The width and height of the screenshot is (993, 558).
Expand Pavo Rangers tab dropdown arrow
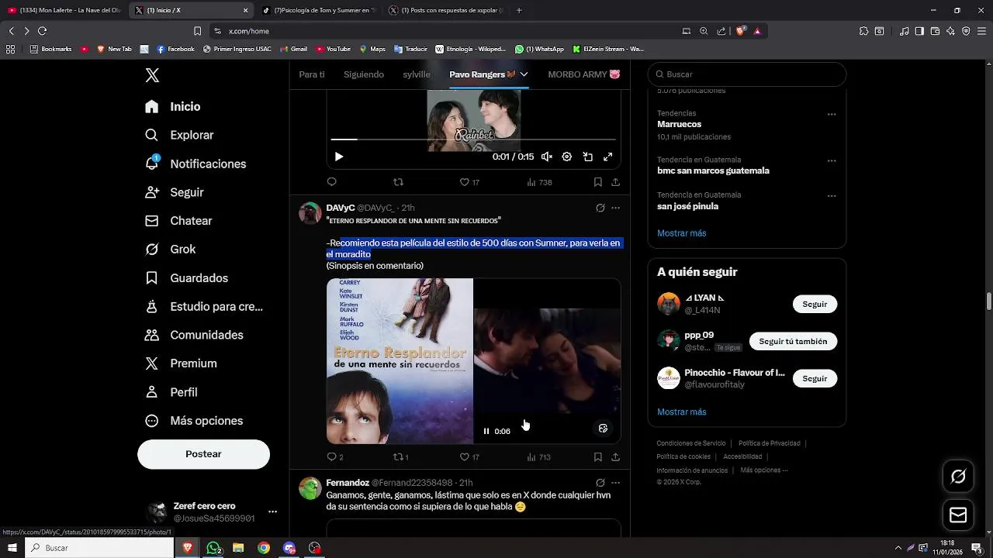point(524,74)
